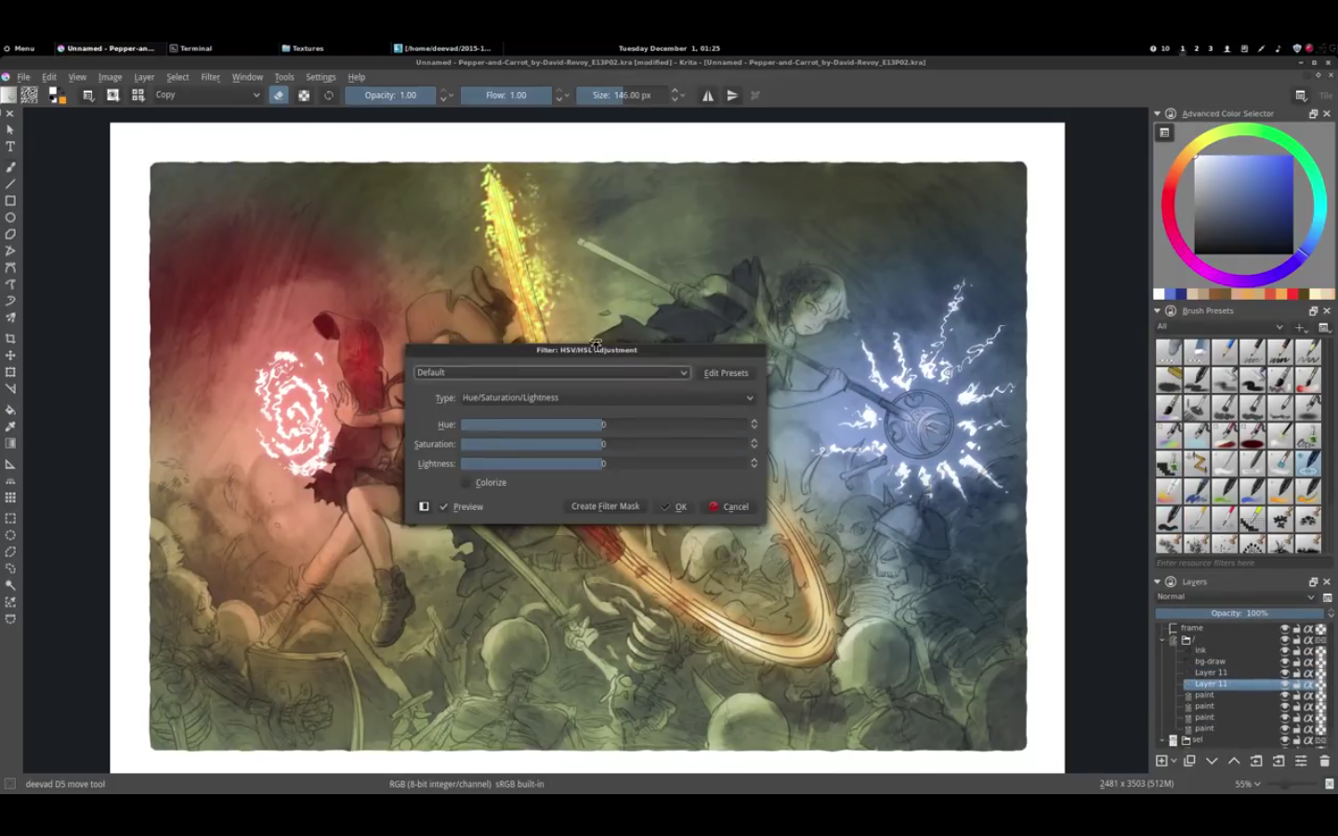This screenshot has height=836, width=1338.
Task: Open the Copy blending mode dropdown
Action: tap(207, 95)
